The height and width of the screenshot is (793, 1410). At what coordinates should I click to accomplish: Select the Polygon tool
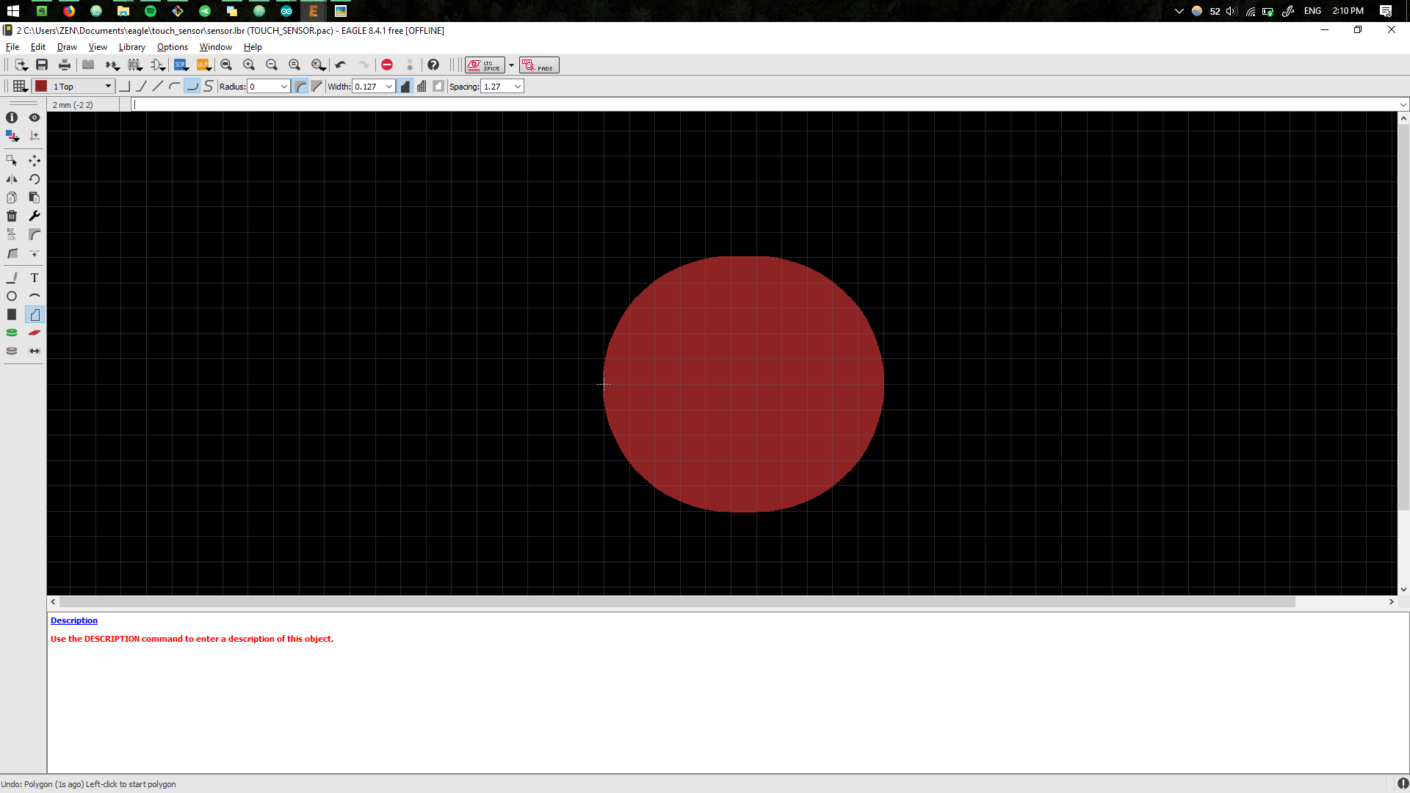(x=35, y=314)
